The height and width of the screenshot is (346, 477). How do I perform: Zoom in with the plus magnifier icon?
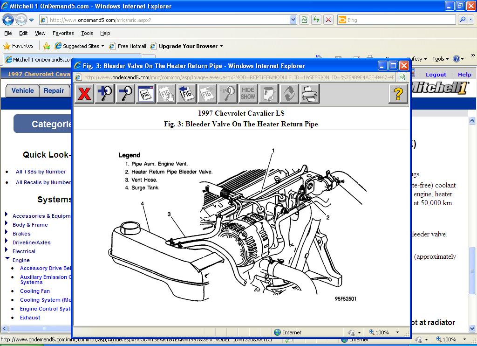click(105, 94)
